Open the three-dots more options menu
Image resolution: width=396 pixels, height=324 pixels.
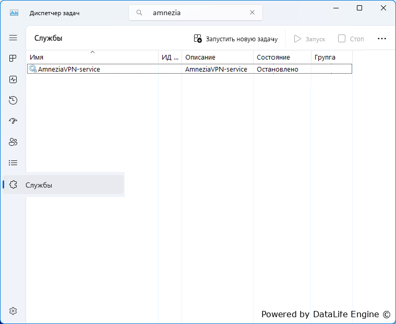[381, 39]
